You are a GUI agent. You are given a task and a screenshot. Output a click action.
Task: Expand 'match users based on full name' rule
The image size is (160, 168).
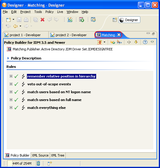pos(11,100)
